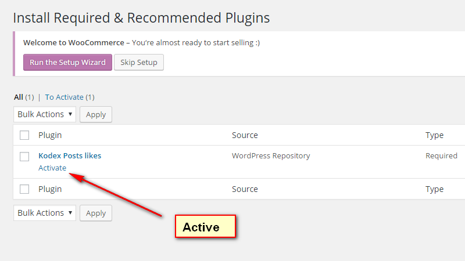Click the Plugin label in table footer

point(50,189)
